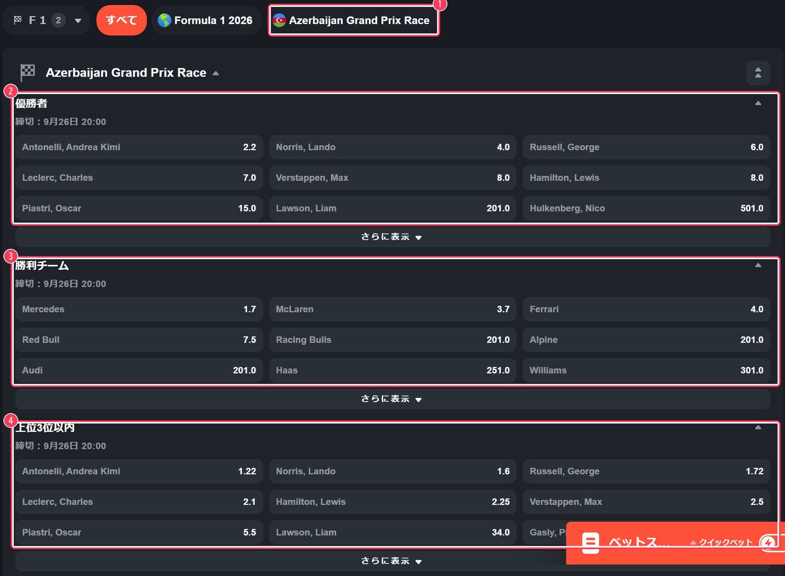
Task: Select the Azerbaijan Grand Prix Race tab
Action: click(353, 20)
